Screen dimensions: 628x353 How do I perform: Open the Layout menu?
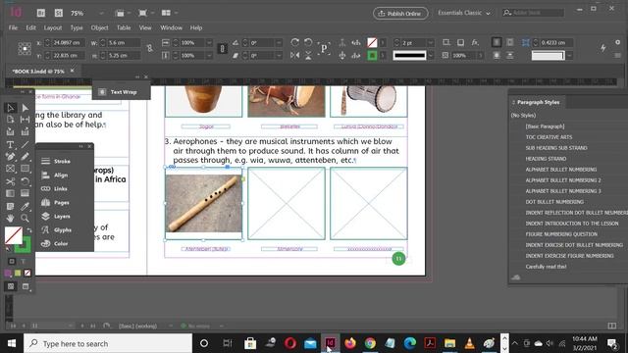(x=53, y=27)
